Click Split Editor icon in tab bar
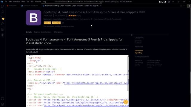Image resolution: width=191 pixels, height=107 pixels. 181,6
